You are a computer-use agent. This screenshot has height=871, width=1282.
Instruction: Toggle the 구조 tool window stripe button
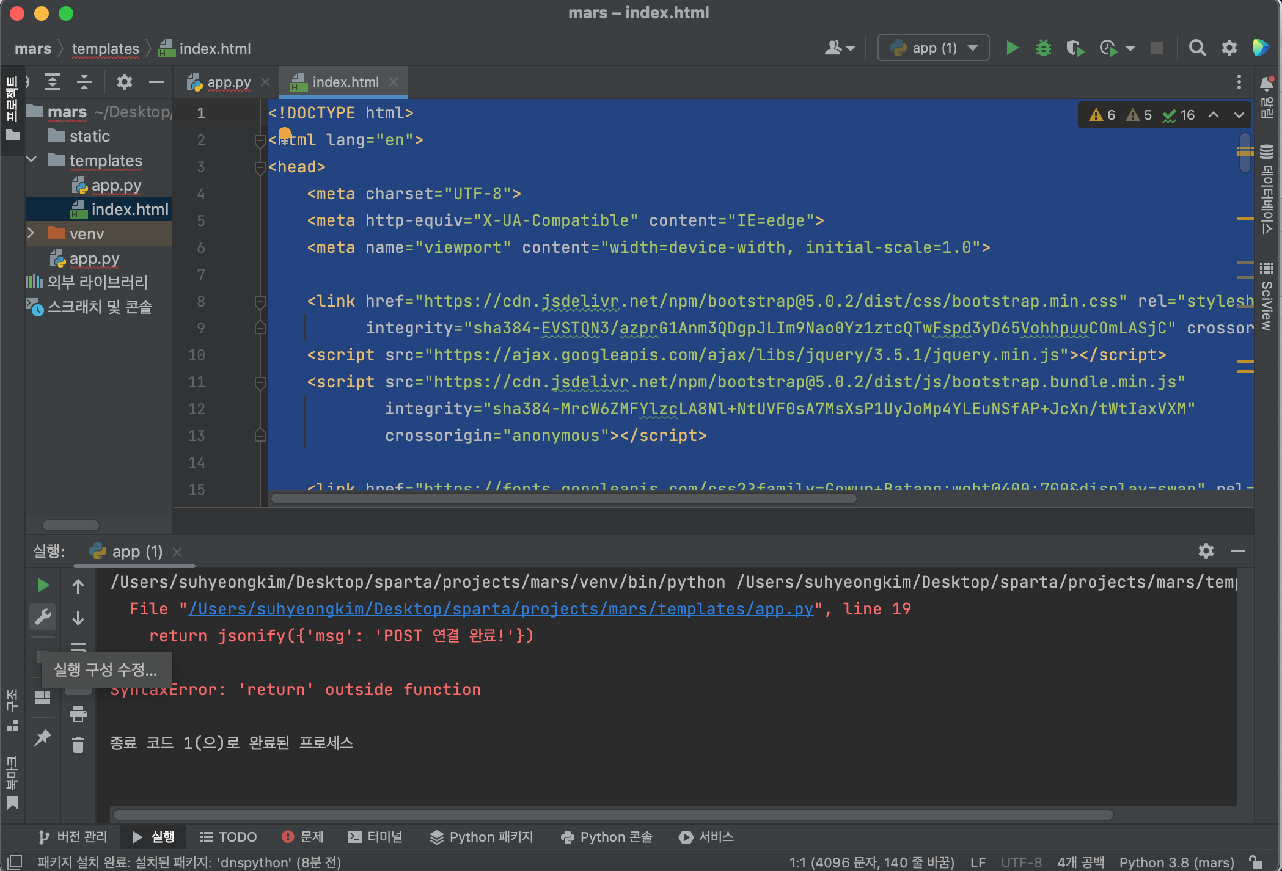(12, 710)
